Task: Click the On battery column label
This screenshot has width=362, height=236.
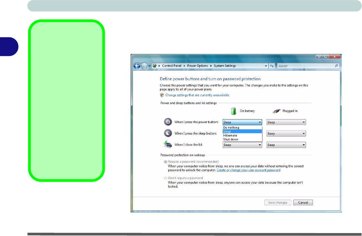Action: tap(247, 111)
